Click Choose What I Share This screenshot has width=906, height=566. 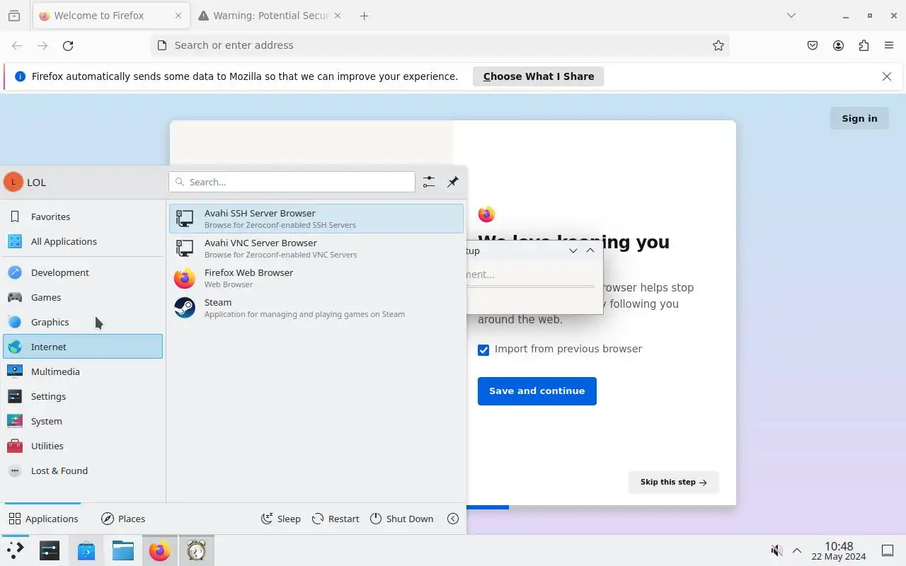pos(538,76)
